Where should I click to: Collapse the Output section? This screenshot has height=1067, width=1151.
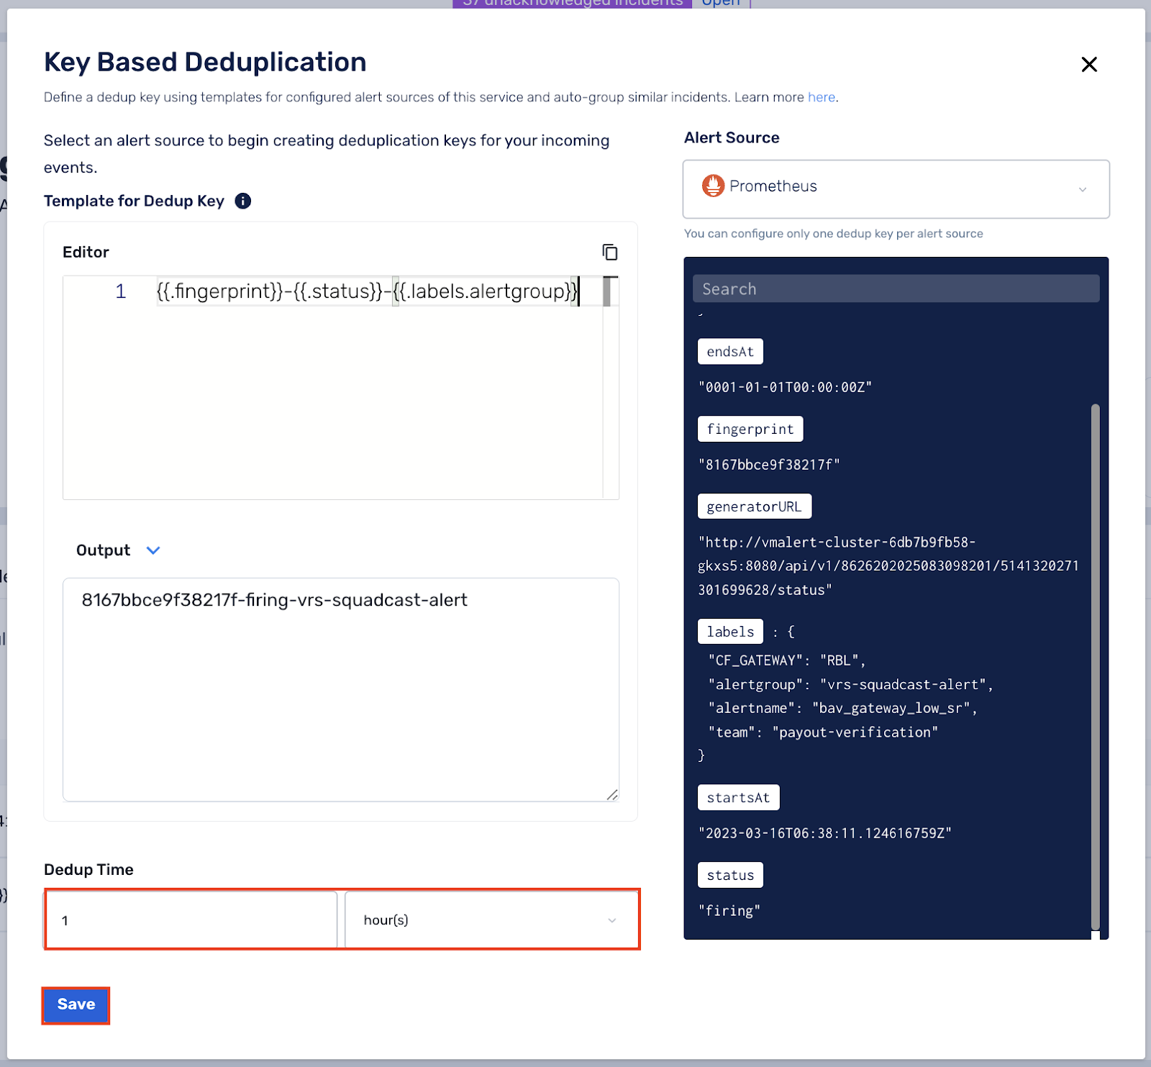(x=153, y=550)
